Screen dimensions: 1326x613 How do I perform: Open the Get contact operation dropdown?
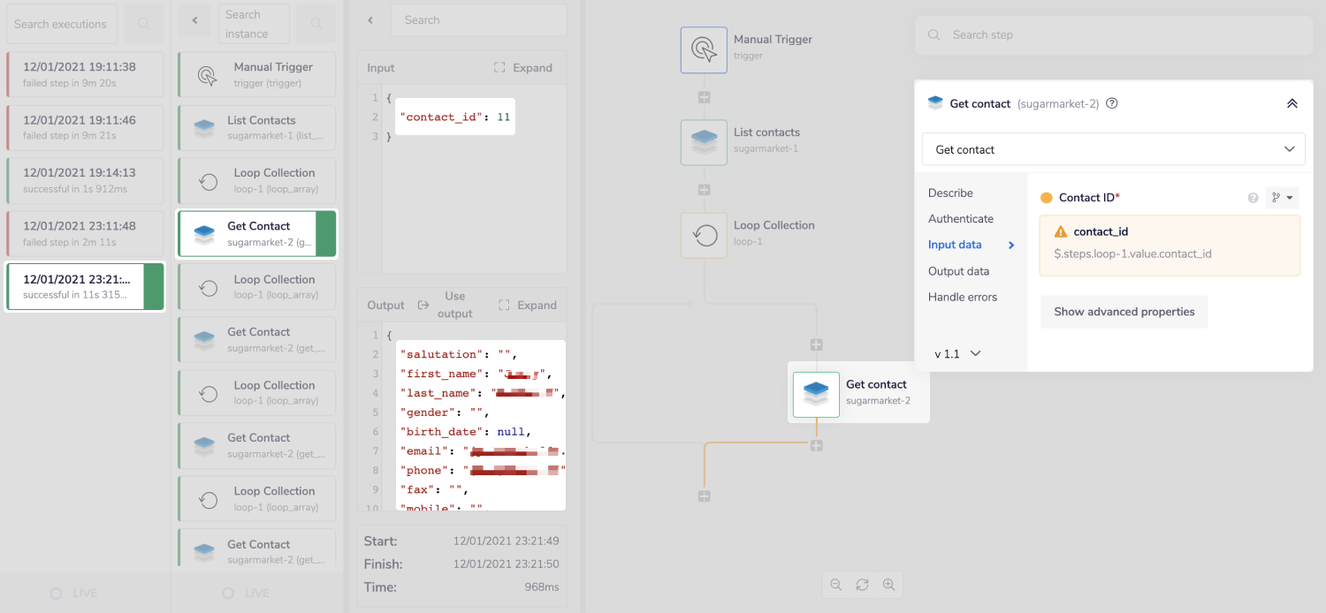(1113, 148)
